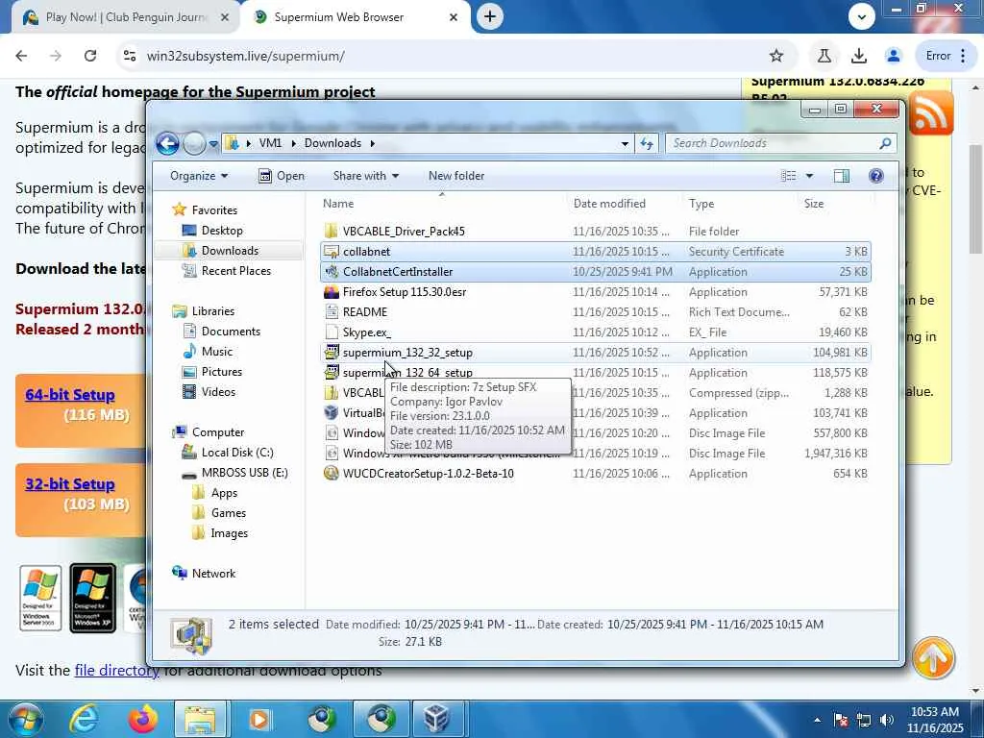Click the 64-bit Setup download link
This screenshot has width=984, height=738.
70,395
